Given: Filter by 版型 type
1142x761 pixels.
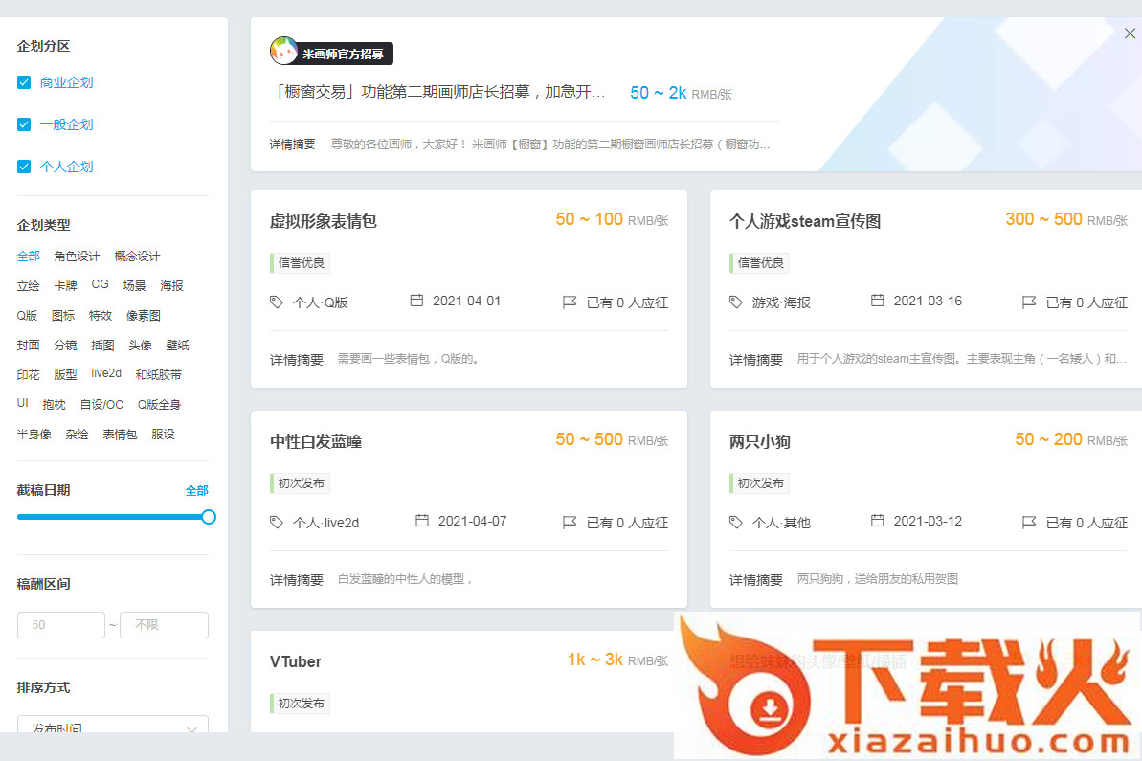Looking at the screenshot, I should point(65,375).
